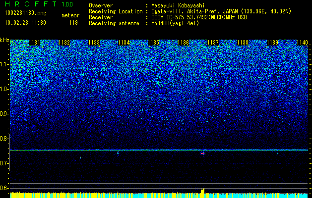
Task: Click the red meteor echo near 1137
Action: coord(202,153)
